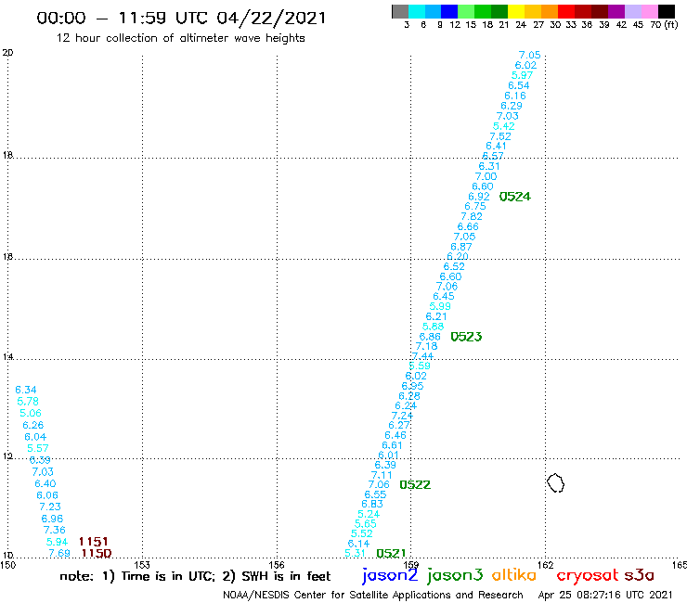Click the wave height value 6.96
The image size is (687, 603).
[x=52, y=519]
